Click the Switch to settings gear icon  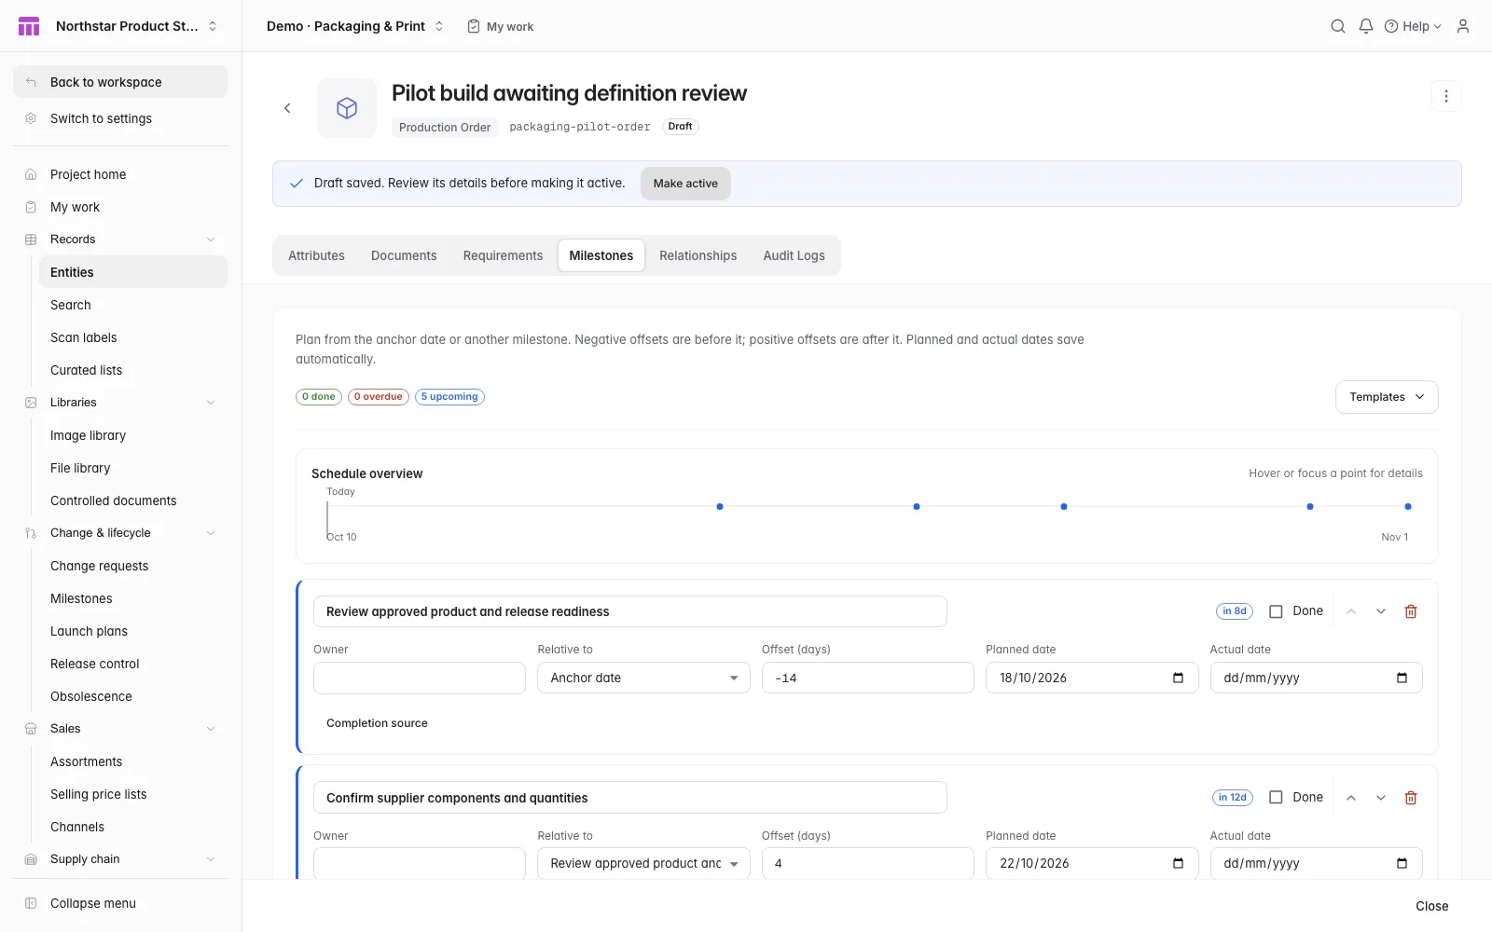(31, 118)
